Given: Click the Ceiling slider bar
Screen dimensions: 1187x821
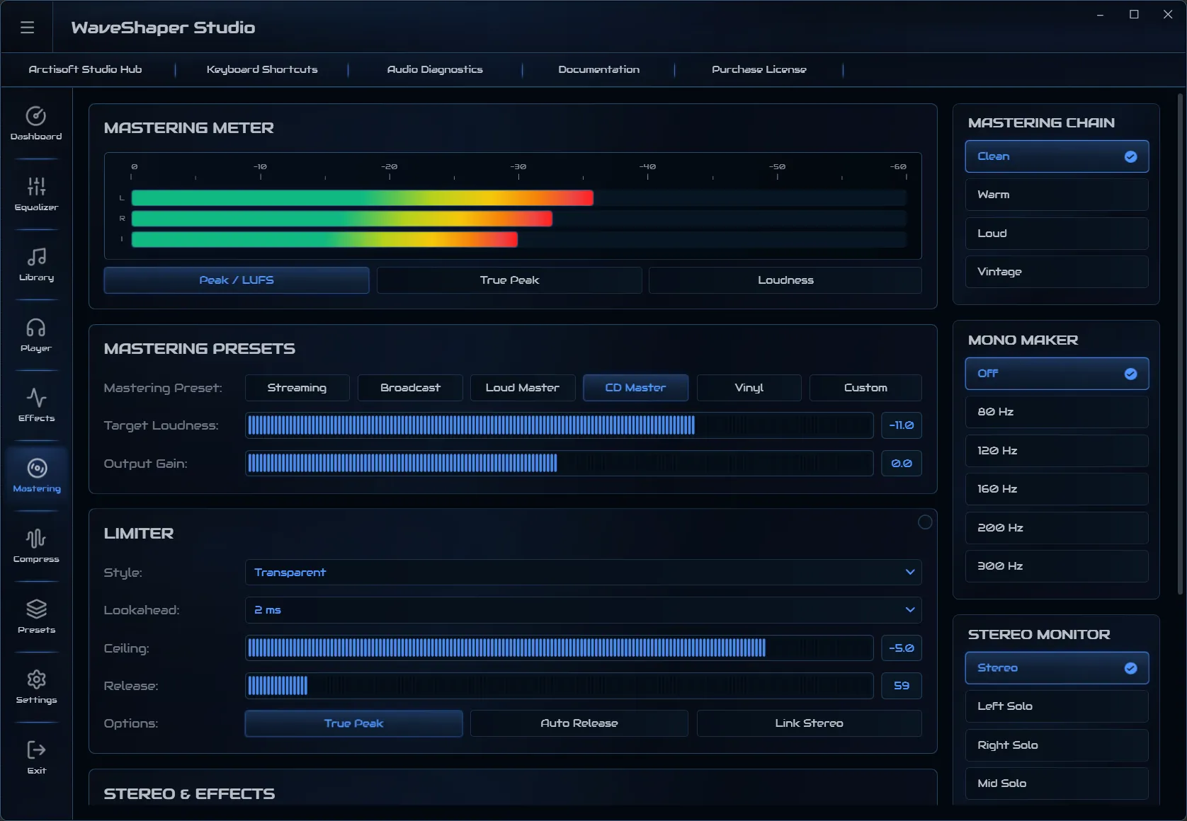Looking at the screenshot, I should point(560,648).
